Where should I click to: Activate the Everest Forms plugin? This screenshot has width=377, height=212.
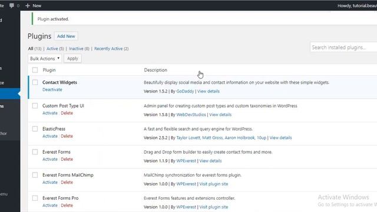(x=50, y=159)
